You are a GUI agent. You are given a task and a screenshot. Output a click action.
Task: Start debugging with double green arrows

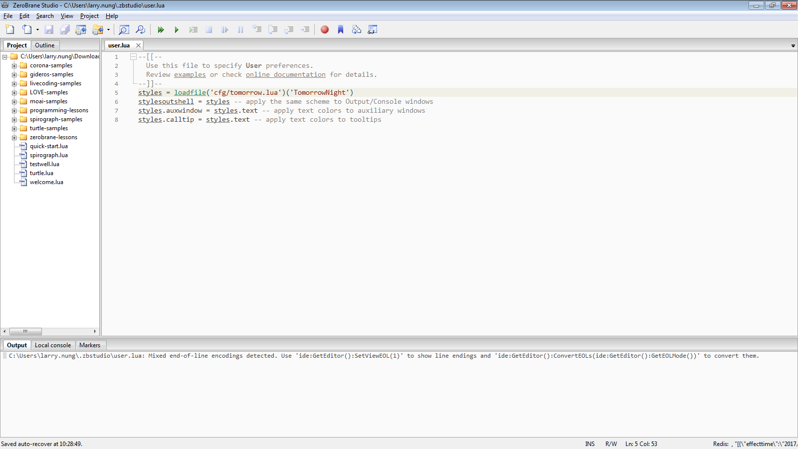pyautogui.click(x=161, y=29)
